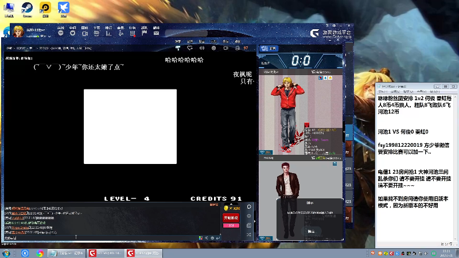This screenshot has width=459, height=258.
Task: Click Notepad text line '河池1 VS 何俊0 秦虹0'
Action: (403, 132)
